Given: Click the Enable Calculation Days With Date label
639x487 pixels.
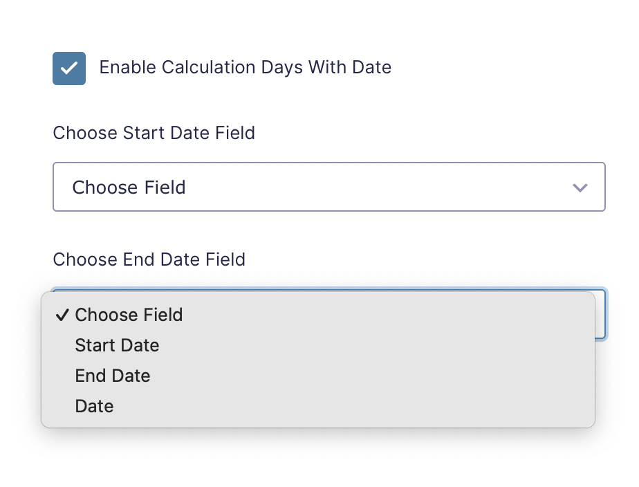Looking at the screenshot, I should pyautogui.click(x=245, y=67).
